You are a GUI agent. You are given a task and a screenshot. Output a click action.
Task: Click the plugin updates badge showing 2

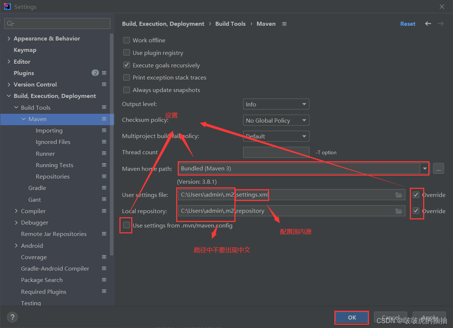[x=95, y=73]
